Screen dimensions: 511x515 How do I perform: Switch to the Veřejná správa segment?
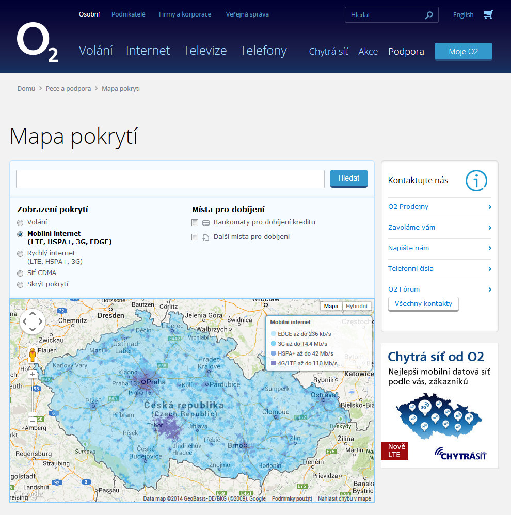tap(247, 14)
